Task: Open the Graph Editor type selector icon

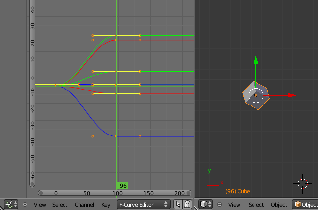Action: (11, 205)
